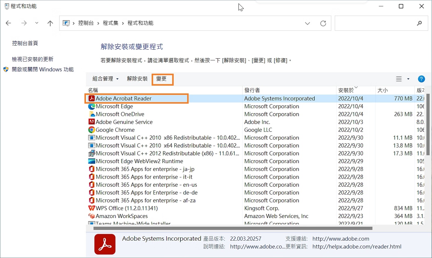Click the Adobe Acrobat Reader row icon

(91, 99)
